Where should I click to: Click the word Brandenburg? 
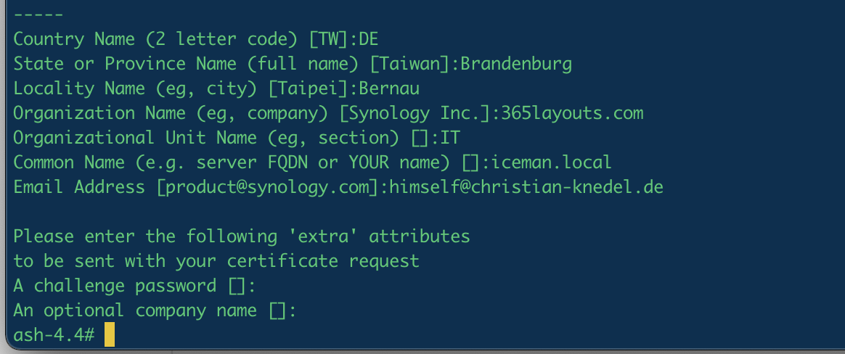coord(515,64)
